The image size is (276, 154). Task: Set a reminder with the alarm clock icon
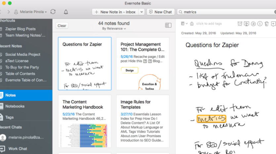[x=240, y=24]
